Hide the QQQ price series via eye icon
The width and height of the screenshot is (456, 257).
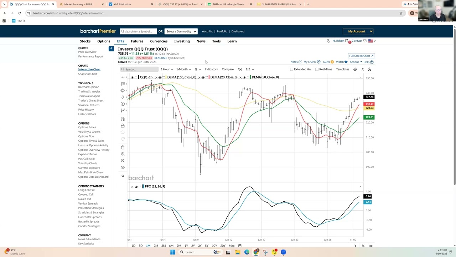(x=133, y=77)
